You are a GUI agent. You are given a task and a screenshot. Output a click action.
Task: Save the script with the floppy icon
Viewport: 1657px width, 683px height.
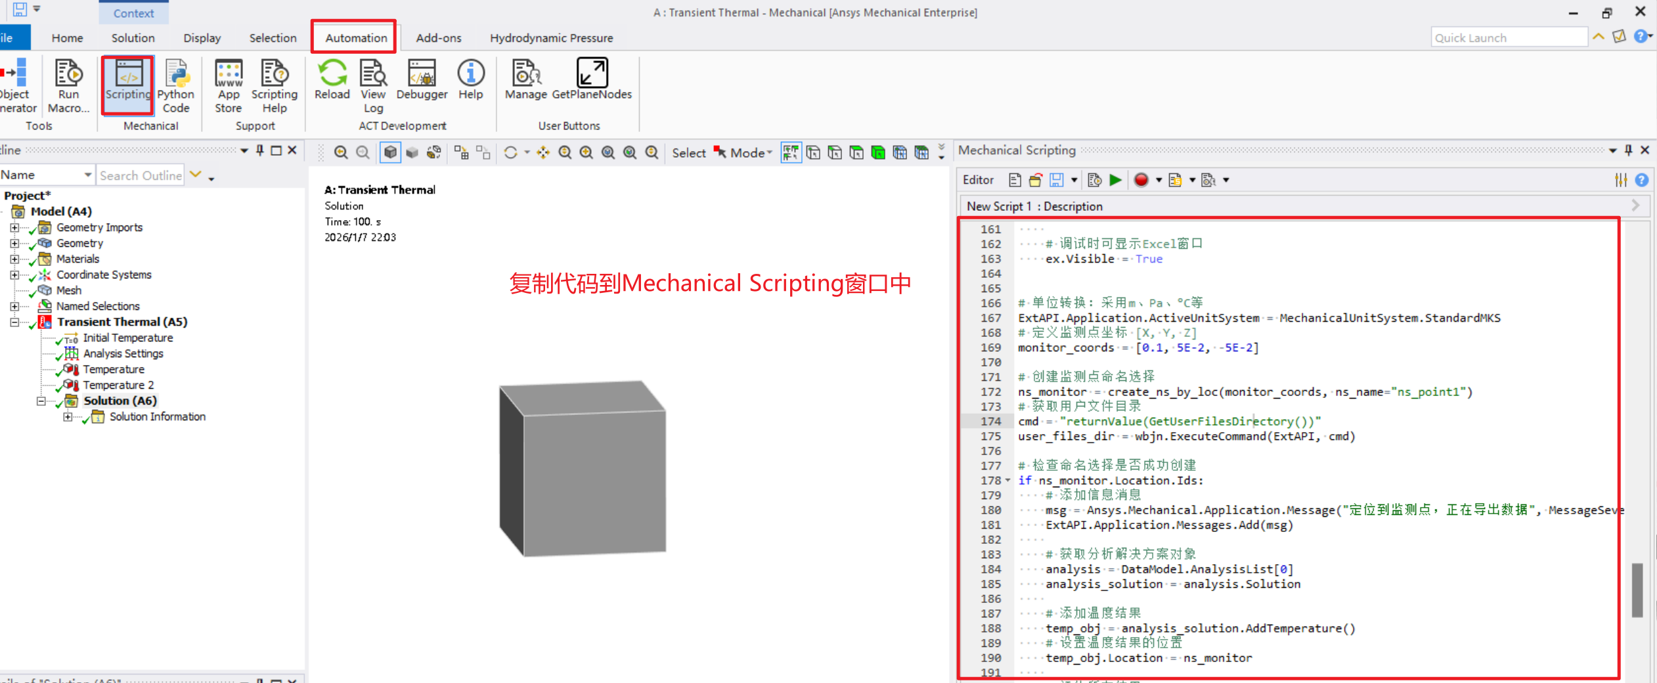(1057, 180)
